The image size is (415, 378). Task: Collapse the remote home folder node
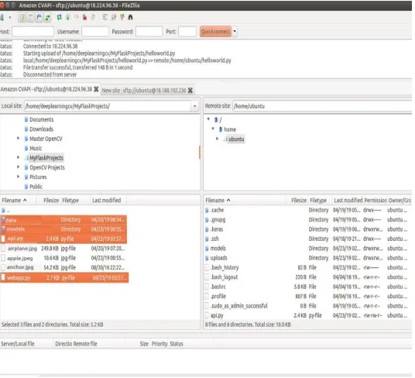click(x=213, y=129)
